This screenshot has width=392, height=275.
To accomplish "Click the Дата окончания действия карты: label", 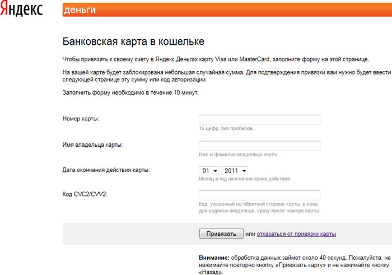I will 106,170.
